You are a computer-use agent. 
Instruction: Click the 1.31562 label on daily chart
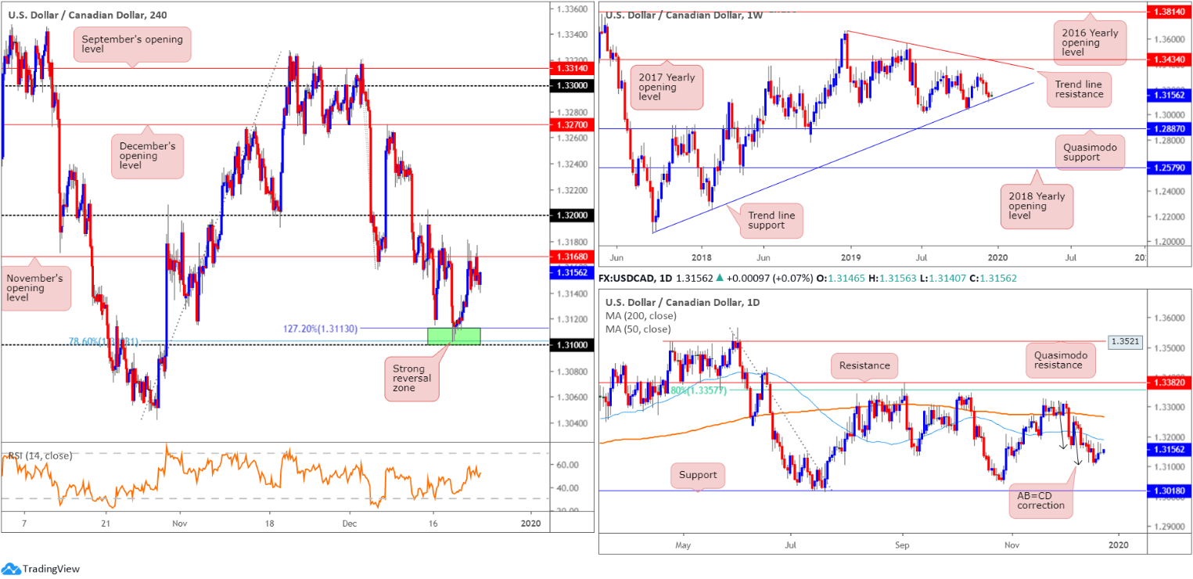coord(1168,450)
